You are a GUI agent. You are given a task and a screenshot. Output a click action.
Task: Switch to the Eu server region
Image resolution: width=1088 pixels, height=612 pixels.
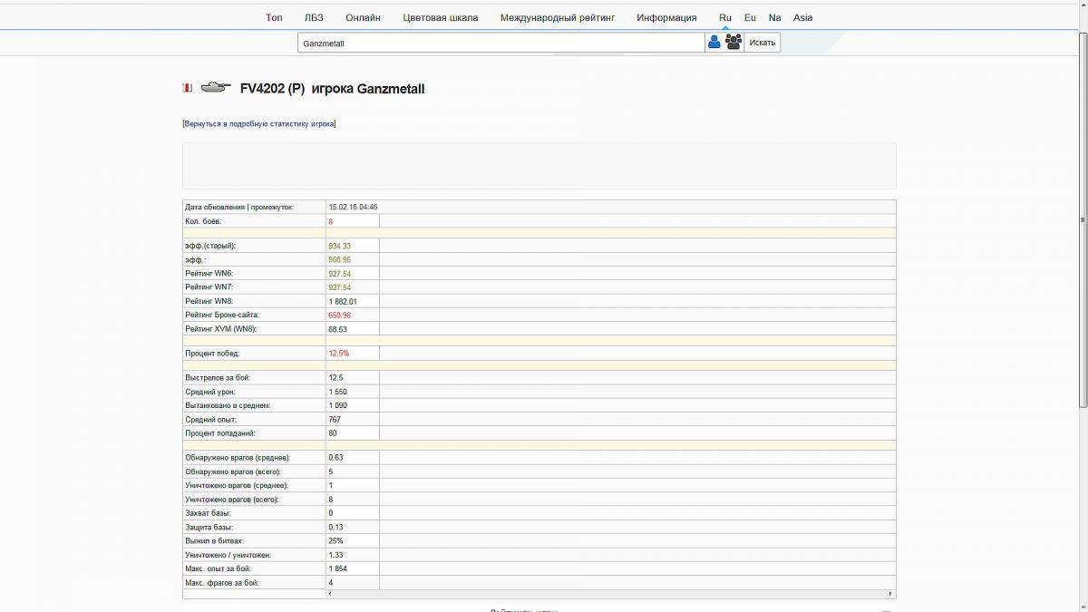coord(750,17)
